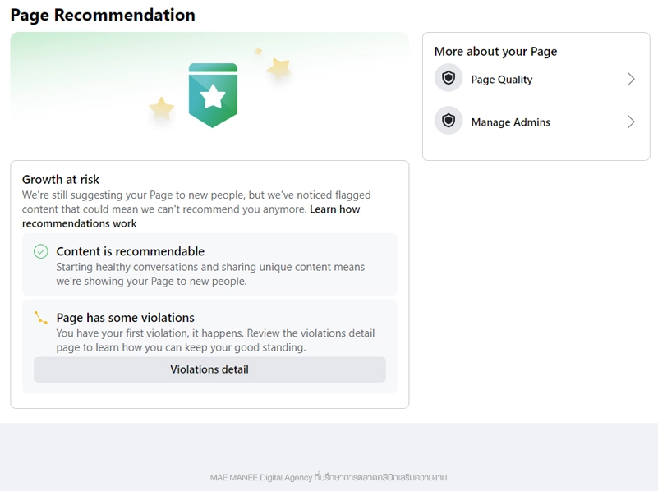Viewport: 658px width, 491px height.
Task: Click the yellow star left of badge
Action: click(x=161, y=108)
